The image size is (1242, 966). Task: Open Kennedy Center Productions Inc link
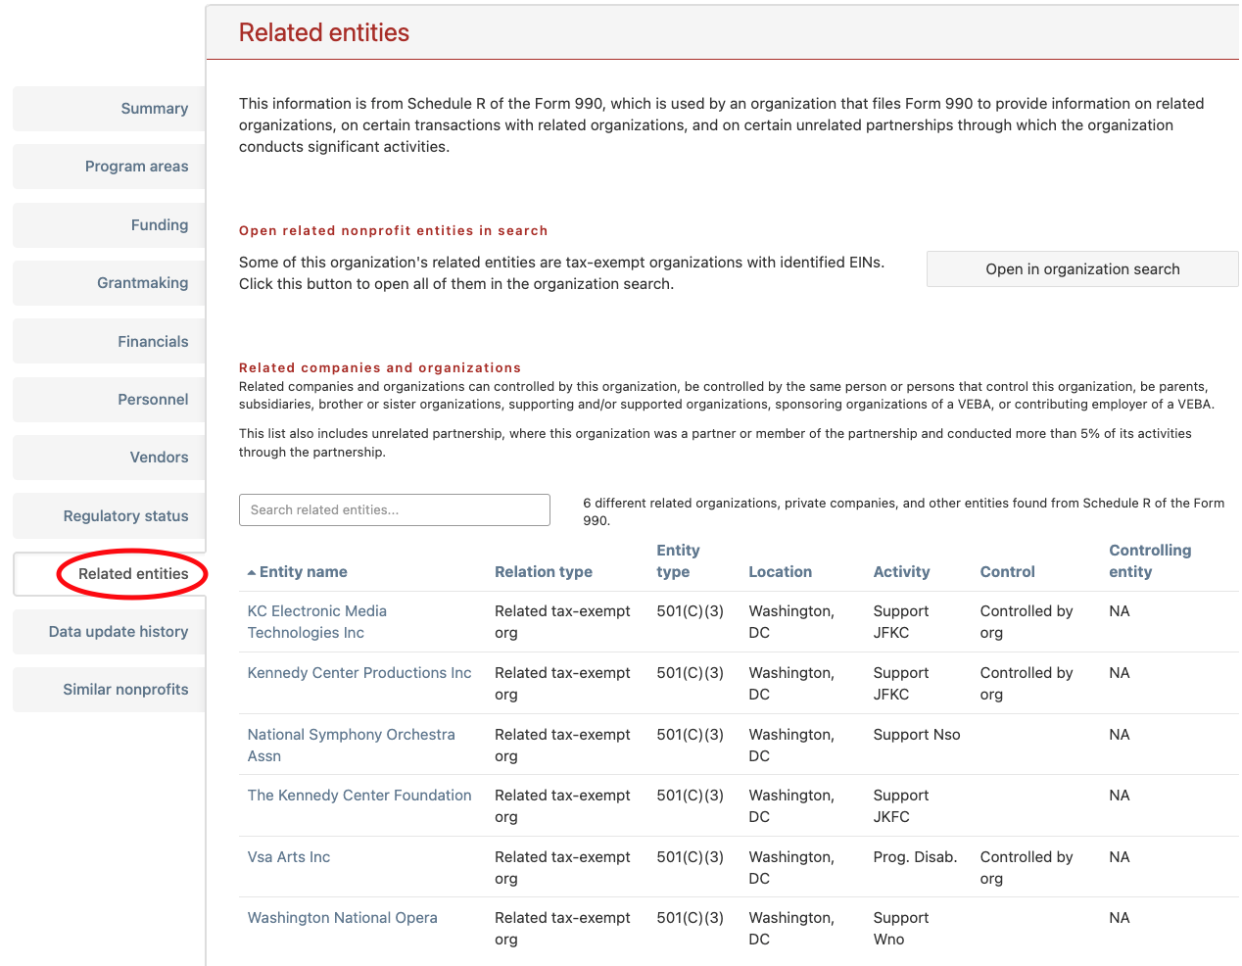pos(359,673)
